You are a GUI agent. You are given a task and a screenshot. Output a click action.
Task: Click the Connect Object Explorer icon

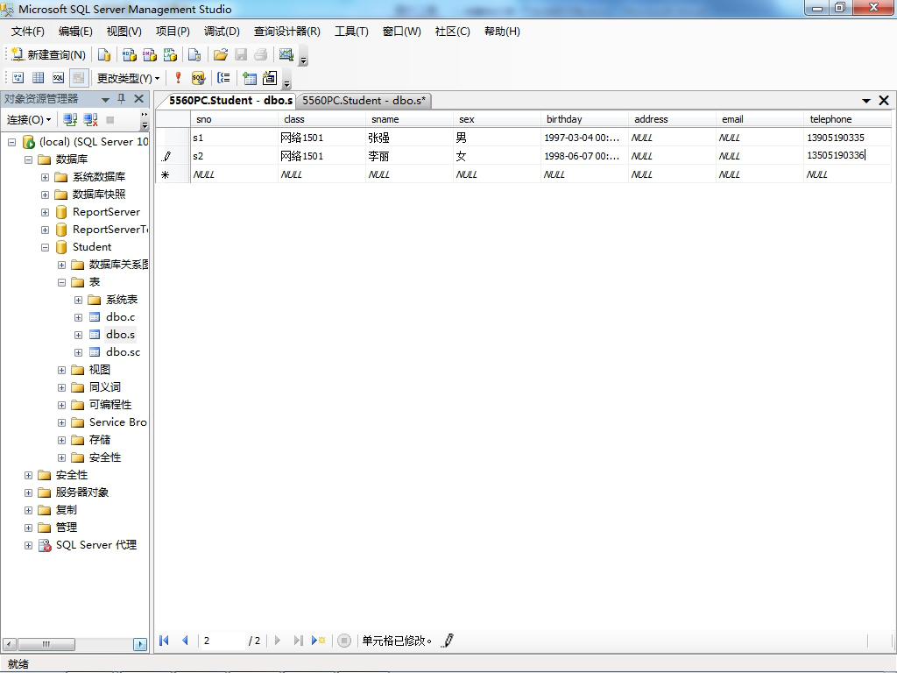coord(70,119)
